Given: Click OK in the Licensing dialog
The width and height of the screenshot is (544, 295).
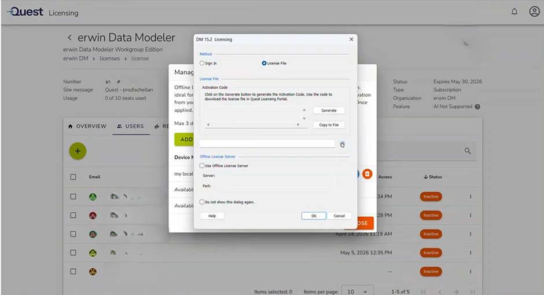Looking at the screenshot, I should coord(314,216).
